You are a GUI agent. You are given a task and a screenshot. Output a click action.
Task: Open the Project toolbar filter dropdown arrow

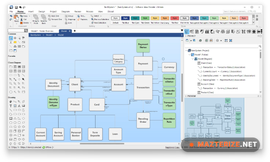[221, 41]
